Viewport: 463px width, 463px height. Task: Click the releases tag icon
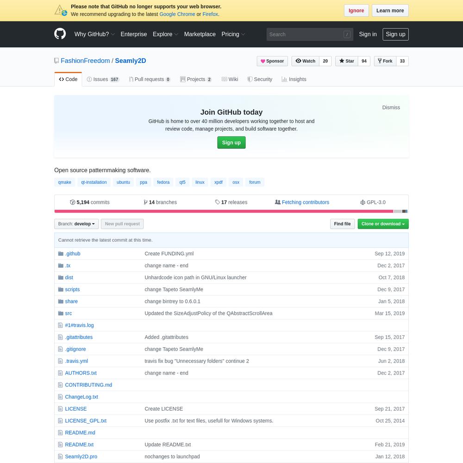pos(218,202)
